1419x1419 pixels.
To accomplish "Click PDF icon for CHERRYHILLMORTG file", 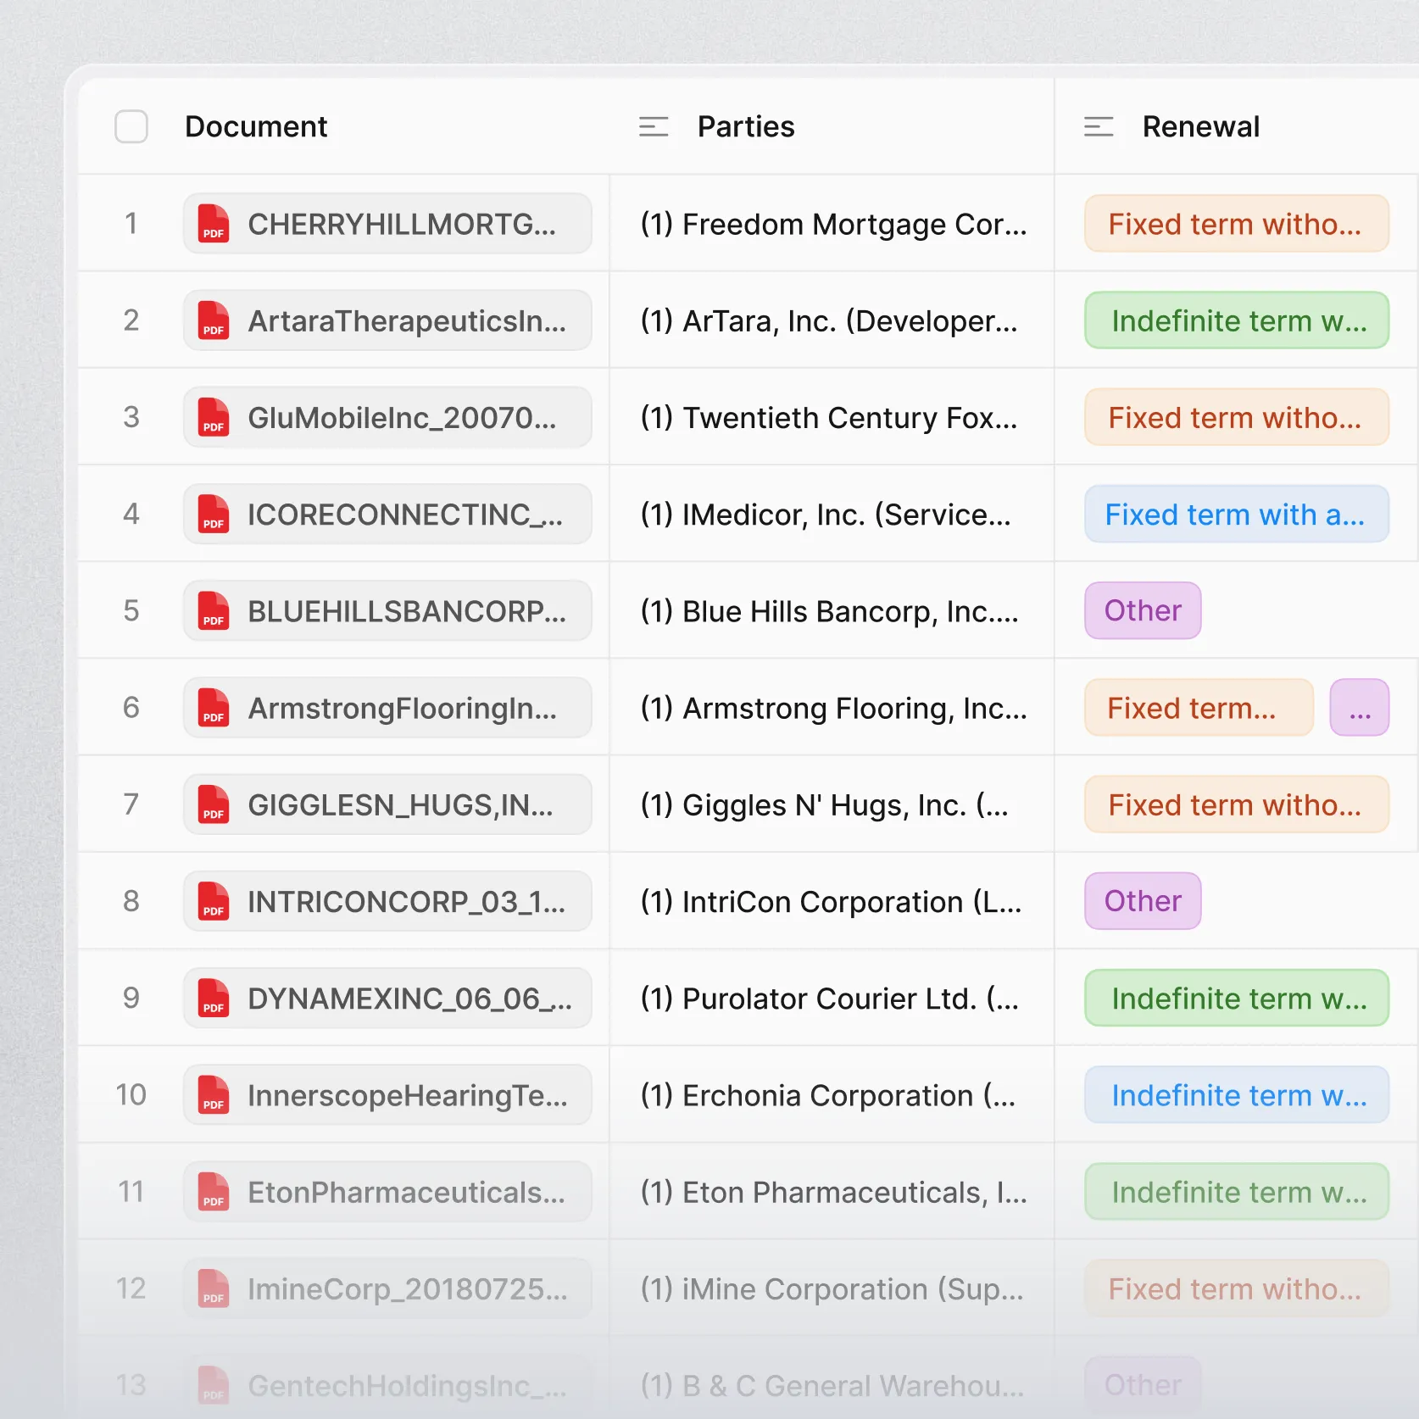I will (x=214, y=224).
